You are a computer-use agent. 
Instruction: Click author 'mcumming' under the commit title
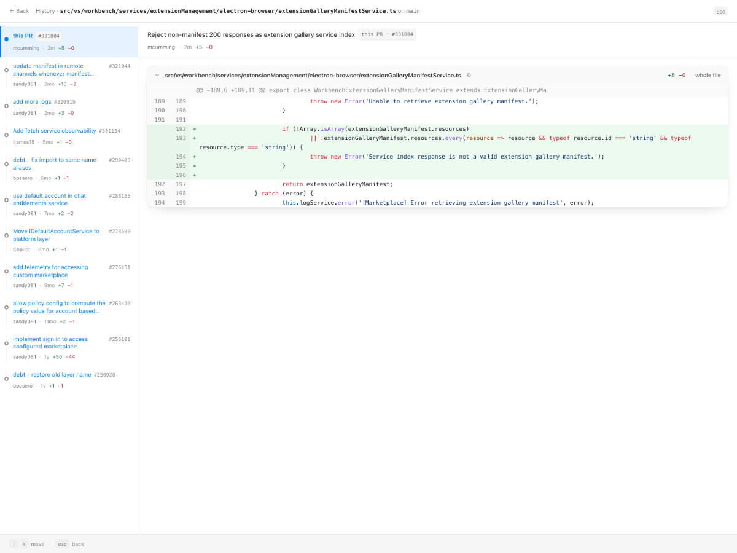pyautogui.click(x=161, y=47)
